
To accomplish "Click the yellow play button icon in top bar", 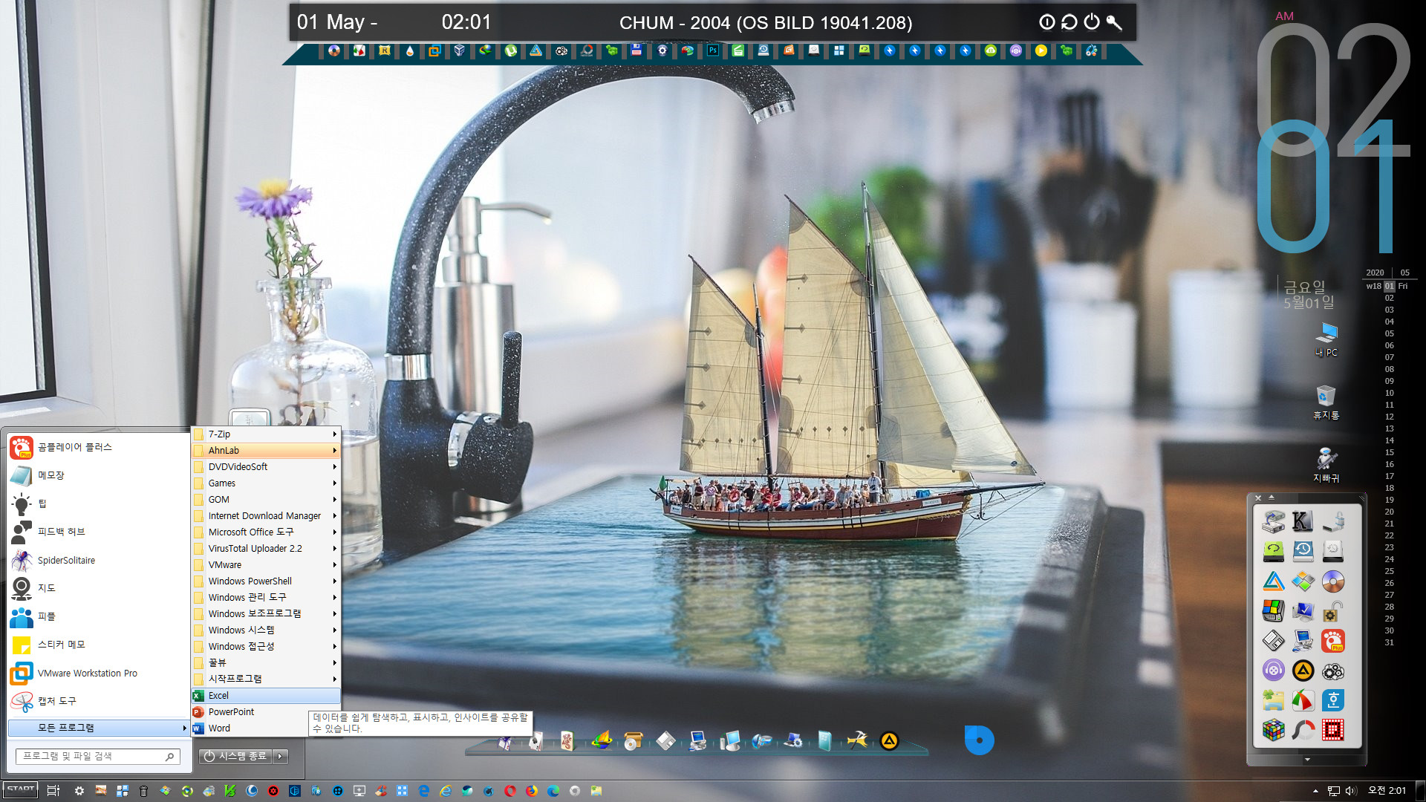I will point(1041,50).
